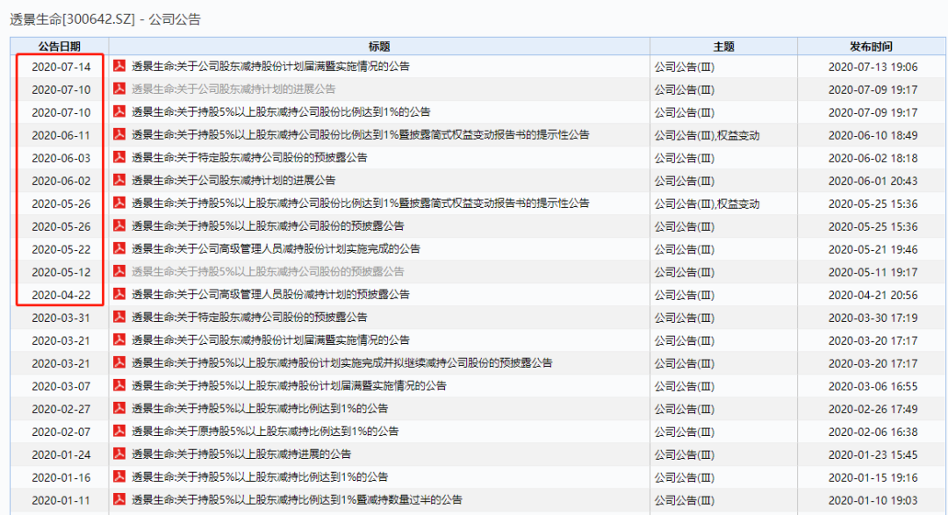Select the 2020-01-11 date cell
This screenshot has width=948, height=515.
tap(61, 500)
